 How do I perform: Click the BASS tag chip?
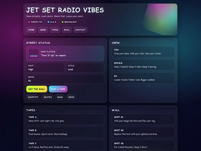click(x=60, y=97)
